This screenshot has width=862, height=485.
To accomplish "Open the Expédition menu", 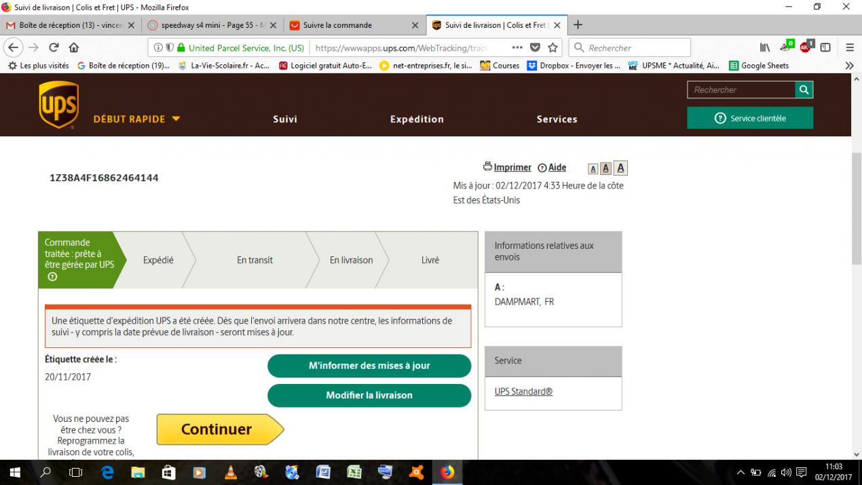I will click(x=417, y=119).
